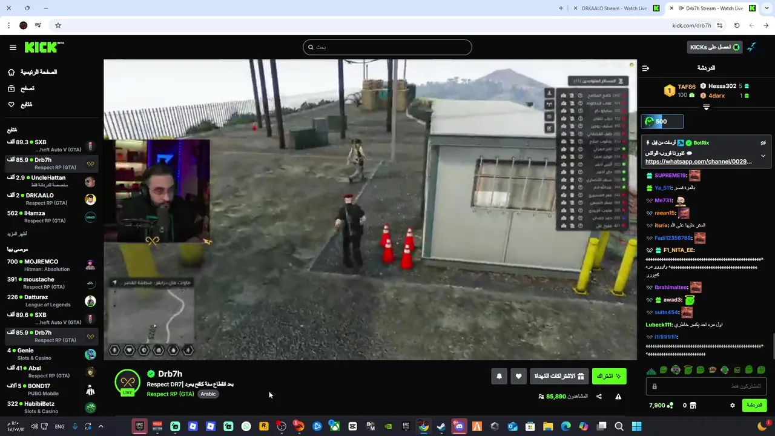Open the Kick hamburger sidebar menu
Viewport: 775px width, 436px height.
point(13,47)
